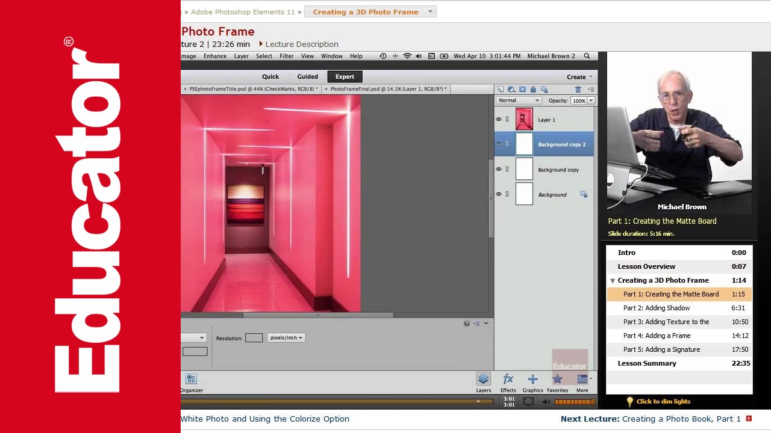The height and width of the screenshot is (433, 771).
Task: Collapse the tool options chevron
Action: coord(486,324)
